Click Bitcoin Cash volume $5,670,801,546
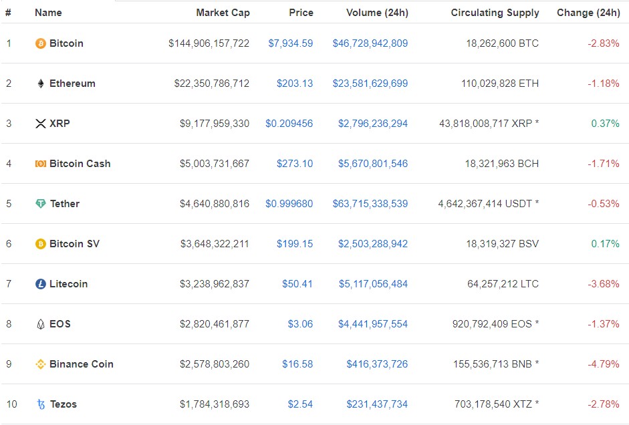This screenshot has width=629, height=425. pyautogui.click(x=373, y=164)
